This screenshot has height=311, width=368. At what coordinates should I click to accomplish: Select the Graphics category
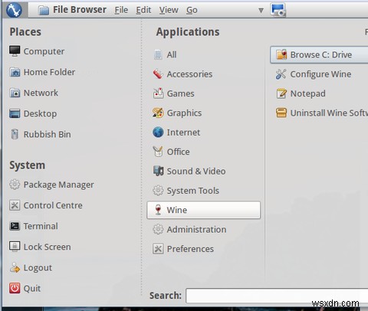tap(204, 113)
